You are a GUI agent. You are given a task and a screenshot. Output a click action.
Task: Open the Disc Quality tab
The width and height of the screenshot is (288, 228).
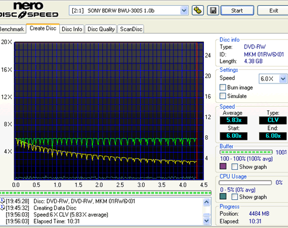coord(101,29)
